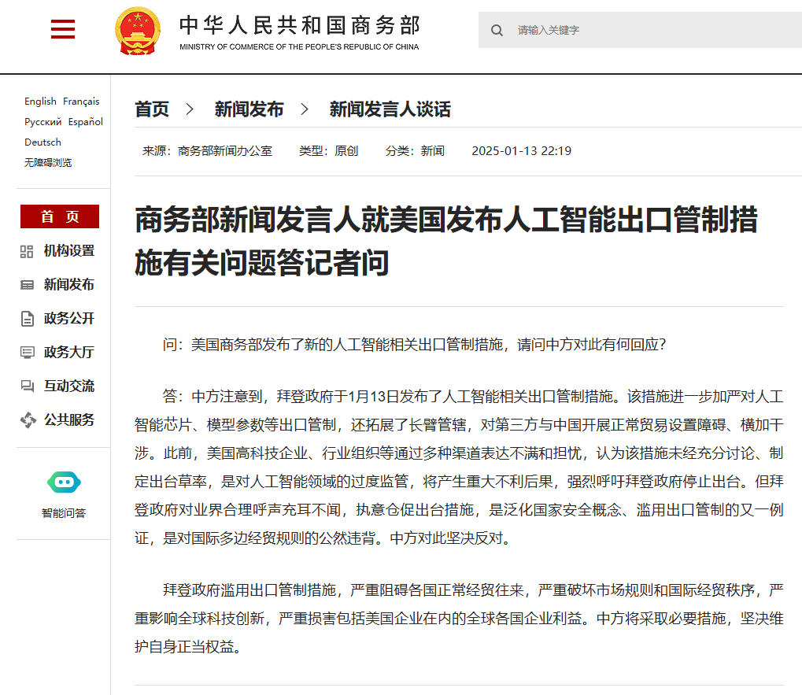The image size is (802, 695).
Task: Click the article headline
Action: click(446, 241)
